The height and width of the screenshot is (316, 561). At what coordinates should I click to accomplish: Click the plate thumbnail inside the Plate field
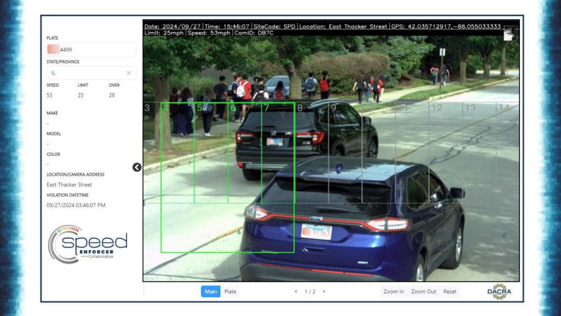point(52,49)
